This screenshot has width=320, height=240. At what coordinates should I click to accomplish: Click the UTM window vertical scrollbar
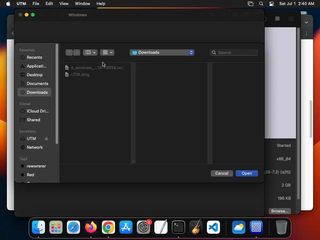[x=298, y=113]
